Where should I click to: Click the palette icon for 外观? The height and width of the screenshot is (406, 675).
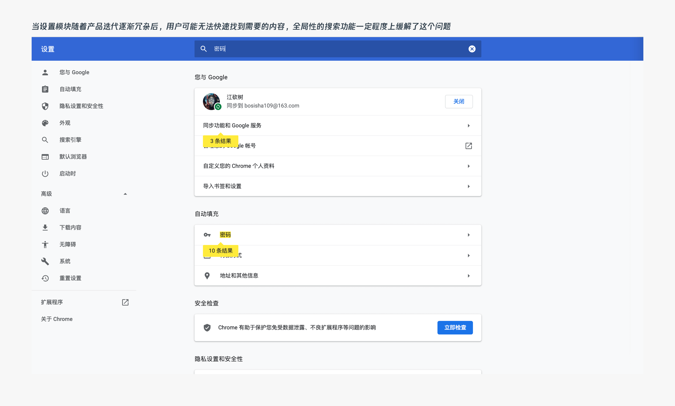(x=45, y=123)
